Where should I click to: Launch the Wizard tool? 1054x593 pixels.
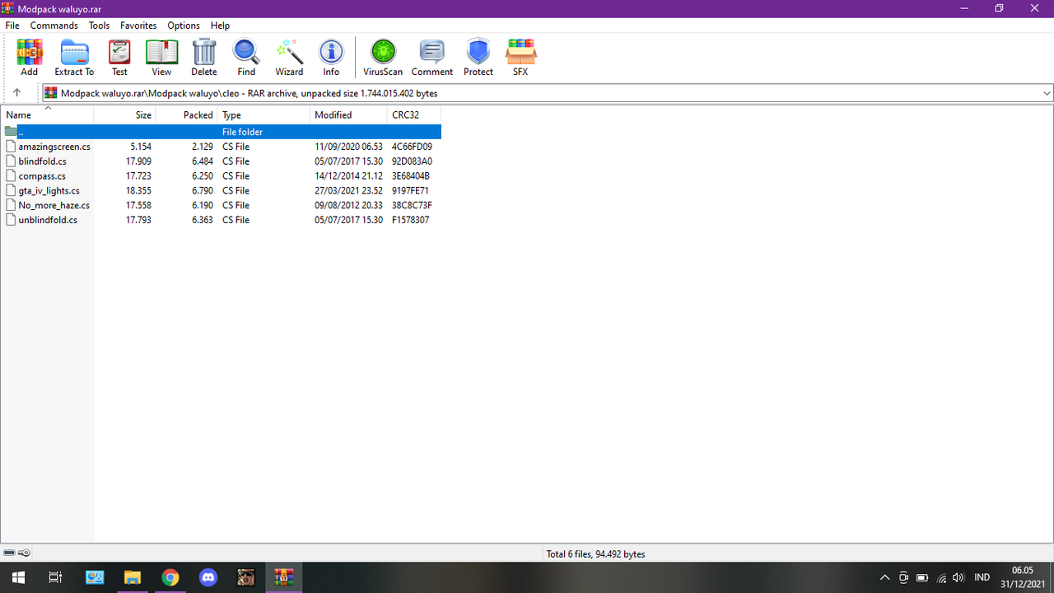click(289, 58)
